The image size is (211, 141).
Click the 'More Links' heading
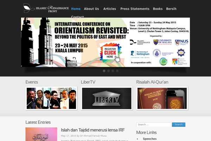[x=146, y=133]
